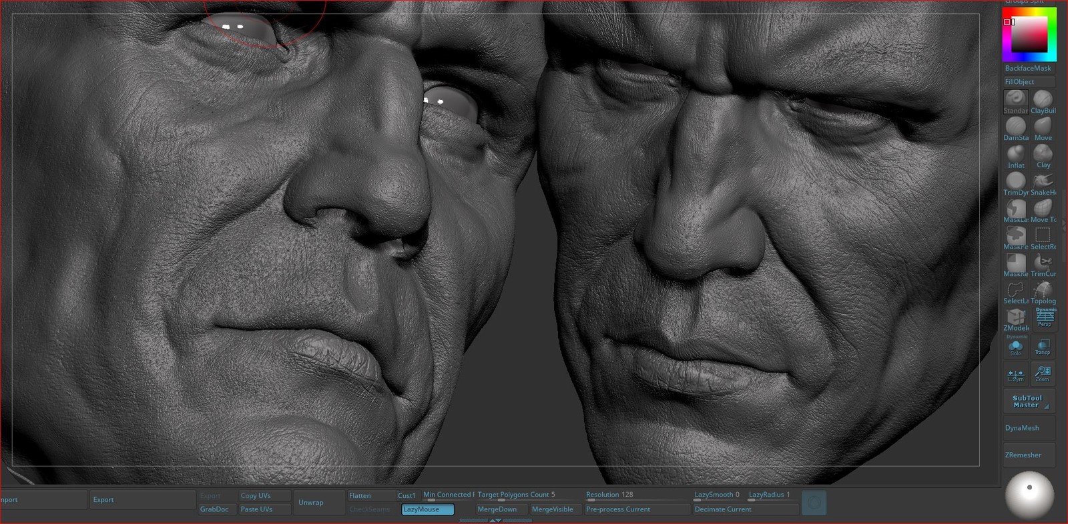
Task: Click Copy UVs
Action: point(265,495)
